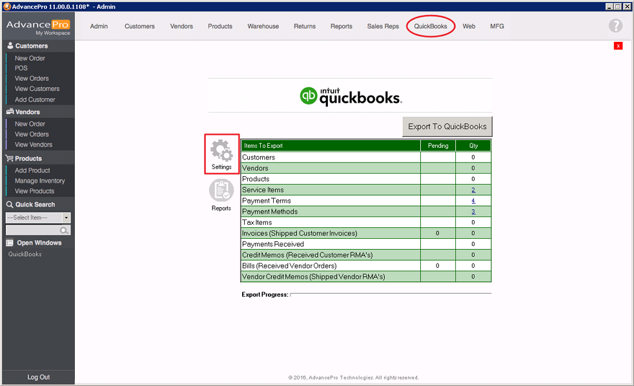This screenshot has width=634, height=386.
Task: Open View Products in sidebar
Action: [x=34, y=191]
